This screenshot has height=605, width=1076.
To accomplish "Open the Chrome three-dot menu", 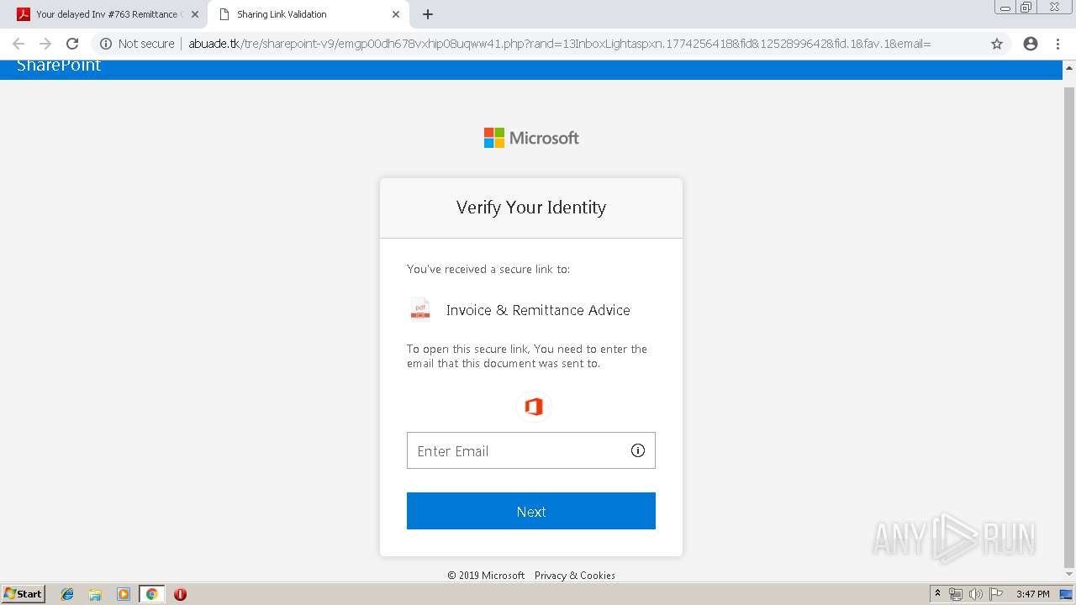I will click(1058, 44).
